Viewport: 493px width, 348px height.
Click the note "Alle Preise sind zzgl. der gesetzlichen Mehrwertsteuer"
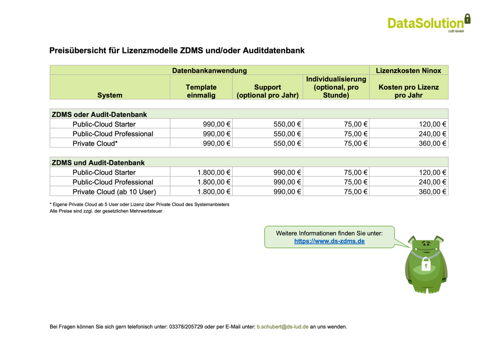tap(106, 211)
